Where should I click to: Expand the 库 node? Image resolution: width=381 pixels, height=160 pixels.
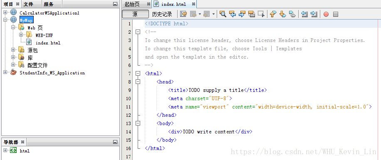(x=13, y=57)
